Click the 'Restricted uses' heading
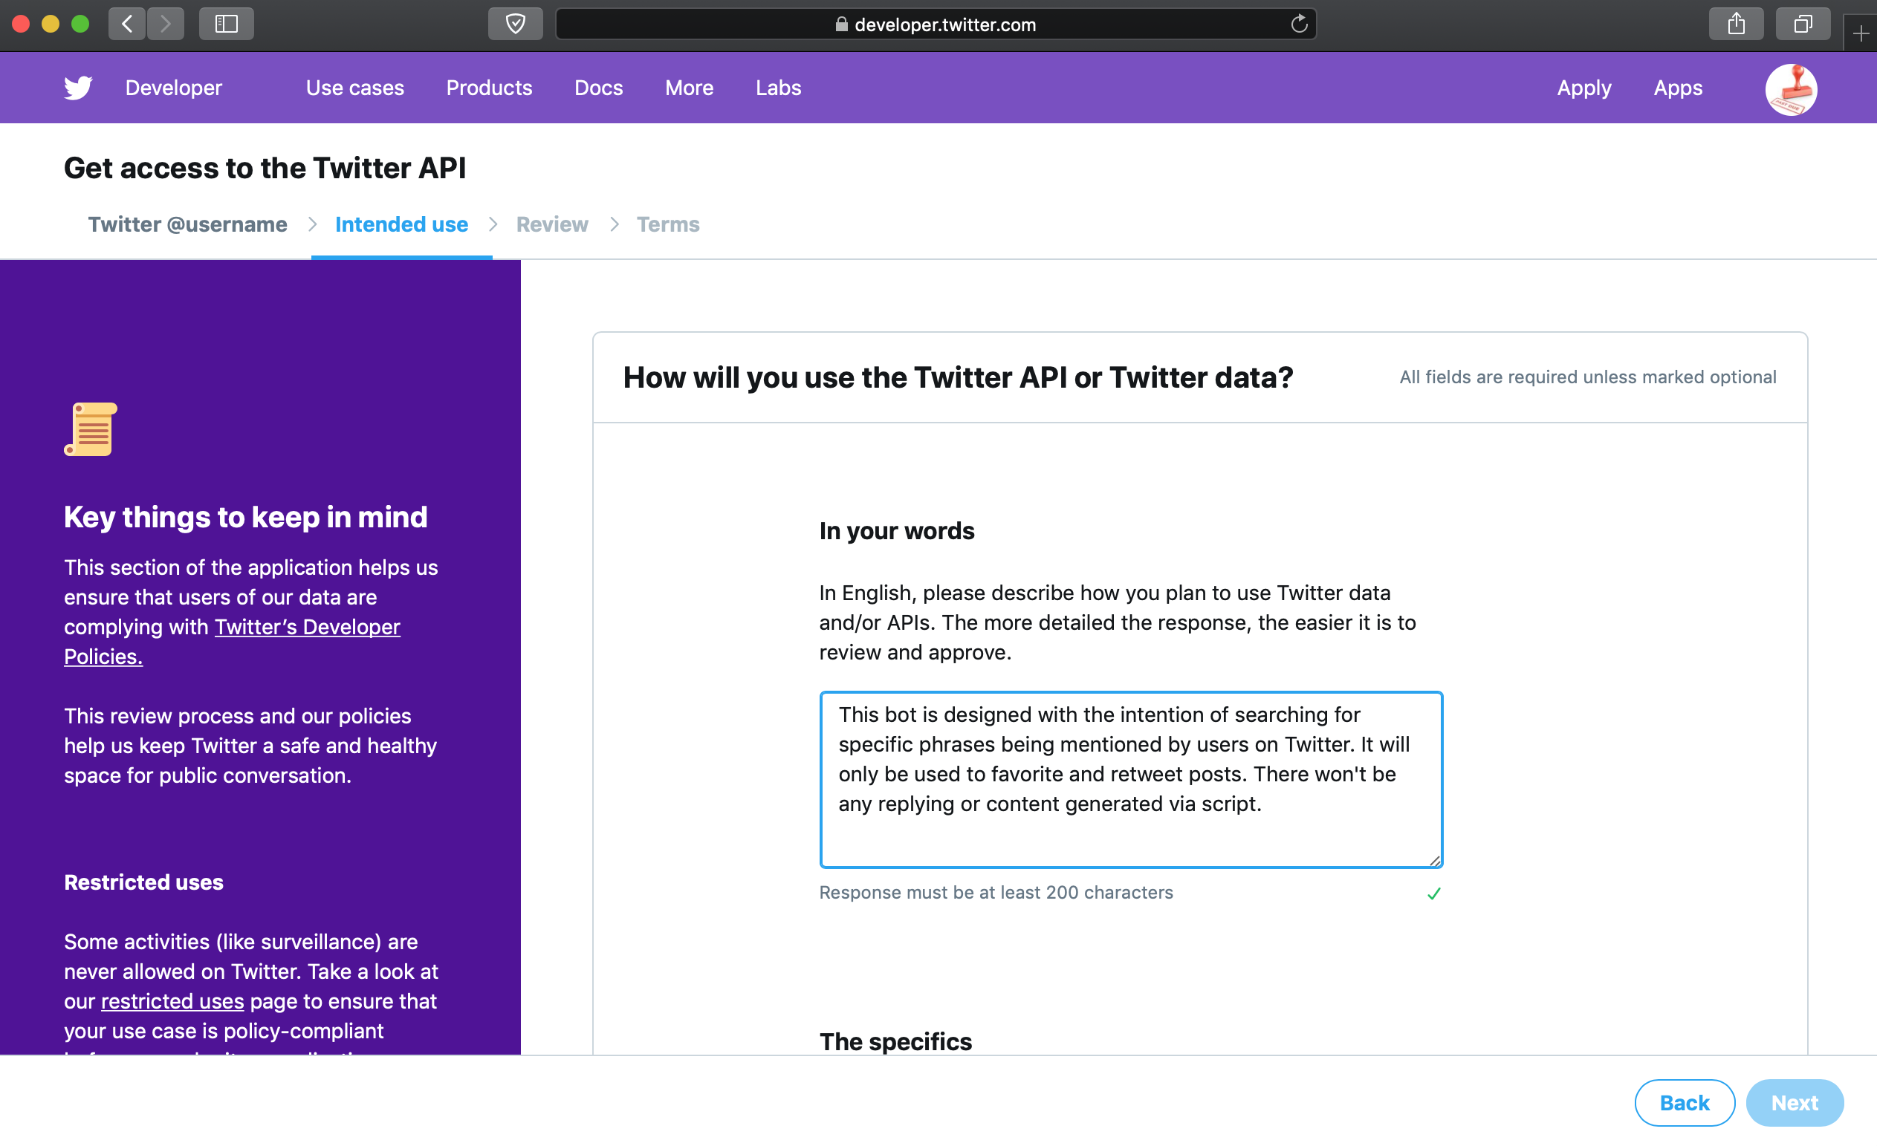 click(x=143, y=882)
